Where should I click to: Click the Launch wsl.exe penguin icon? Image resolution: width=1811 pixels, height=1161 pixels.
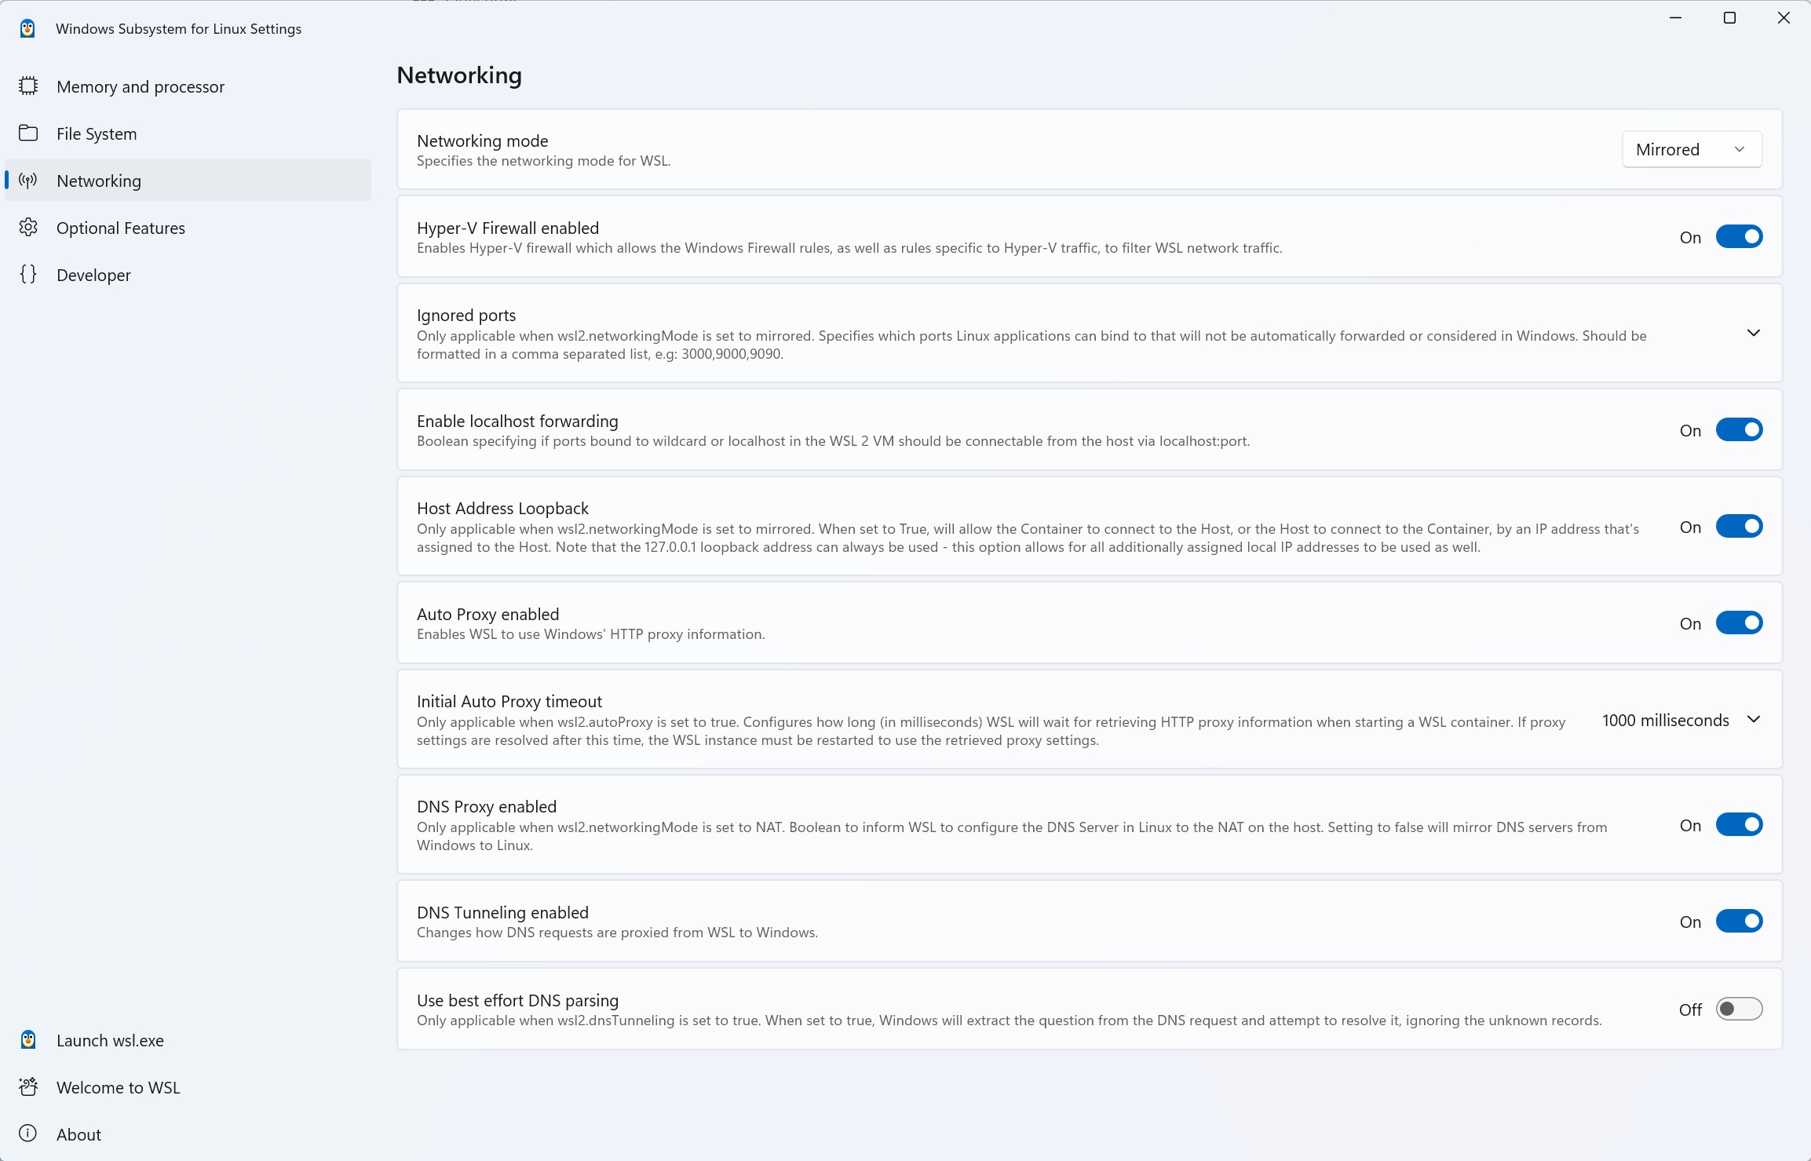click(x=28, y=1039)
